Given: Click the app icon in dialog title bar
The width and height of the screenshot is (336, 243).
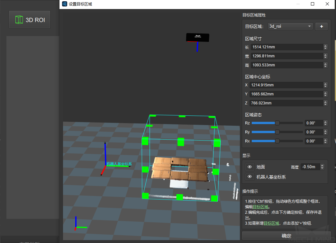Looking at the screenshot, I should point(64,4).
